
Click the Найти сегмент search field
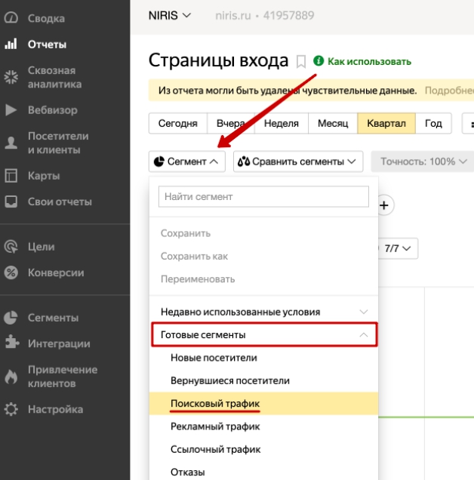[263, 197]
